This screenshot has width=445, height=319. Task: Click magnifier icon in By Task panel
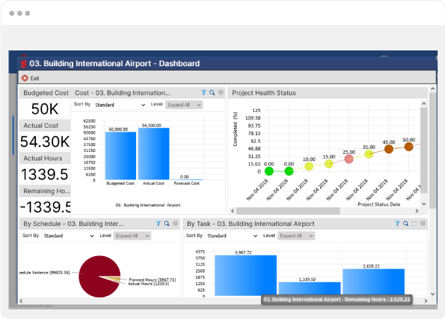click(406, 223)
